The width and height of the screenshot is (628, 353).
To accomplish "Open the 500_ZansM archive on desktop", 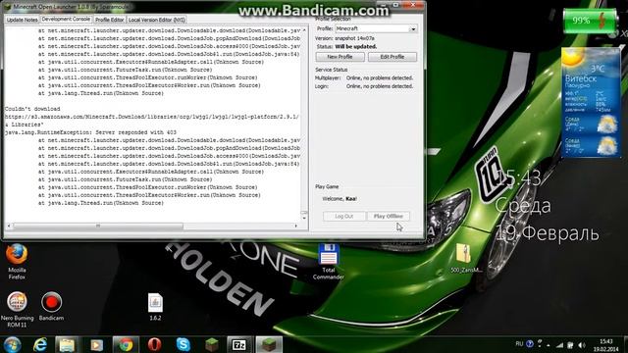I will click(x=465, y=259).
